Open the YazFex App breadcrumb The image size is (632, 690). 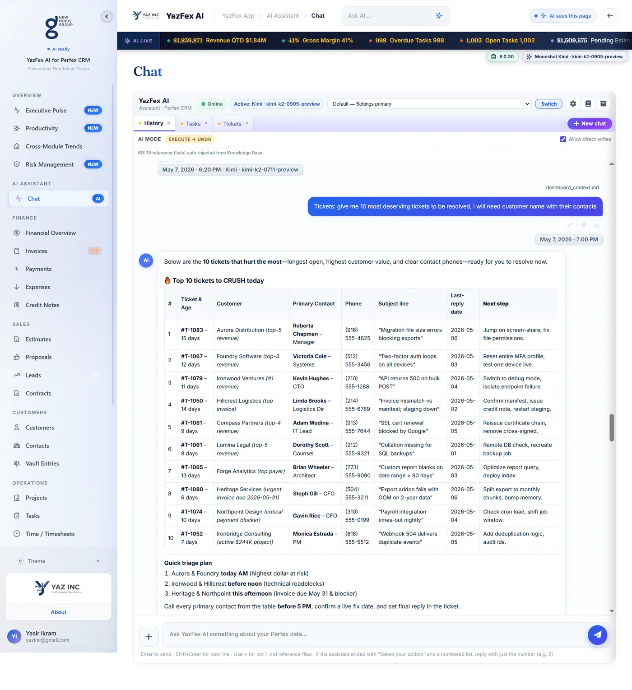[238, 16]
